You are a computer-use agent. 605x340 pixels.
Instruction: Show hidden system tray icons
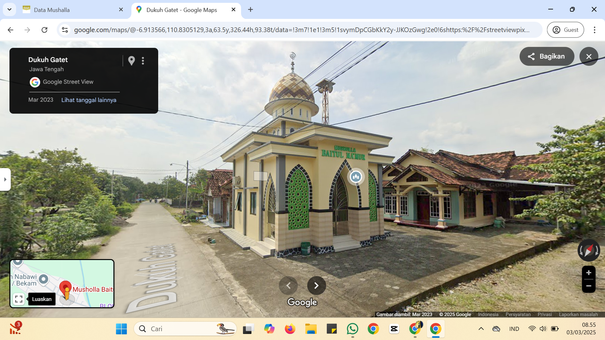[481, 329]
